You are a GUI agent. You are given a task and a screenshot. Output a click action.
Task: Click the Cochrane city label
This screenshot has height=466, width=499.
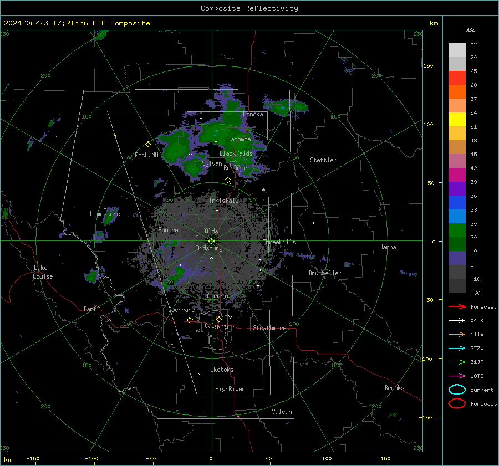181,310
